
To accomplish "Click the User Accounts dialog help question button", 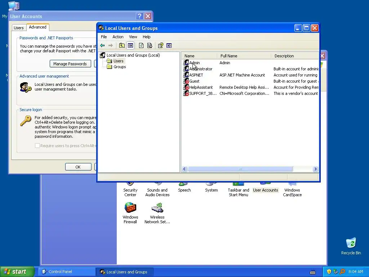I will pyautogui.click(x=139, y=16).
